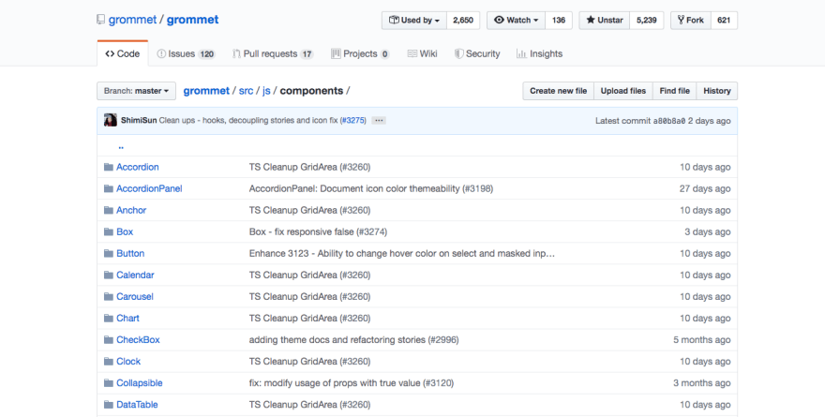Click the Calendar folder icon
This screenshot has width=825, height=417.
[x=109, y=275]
